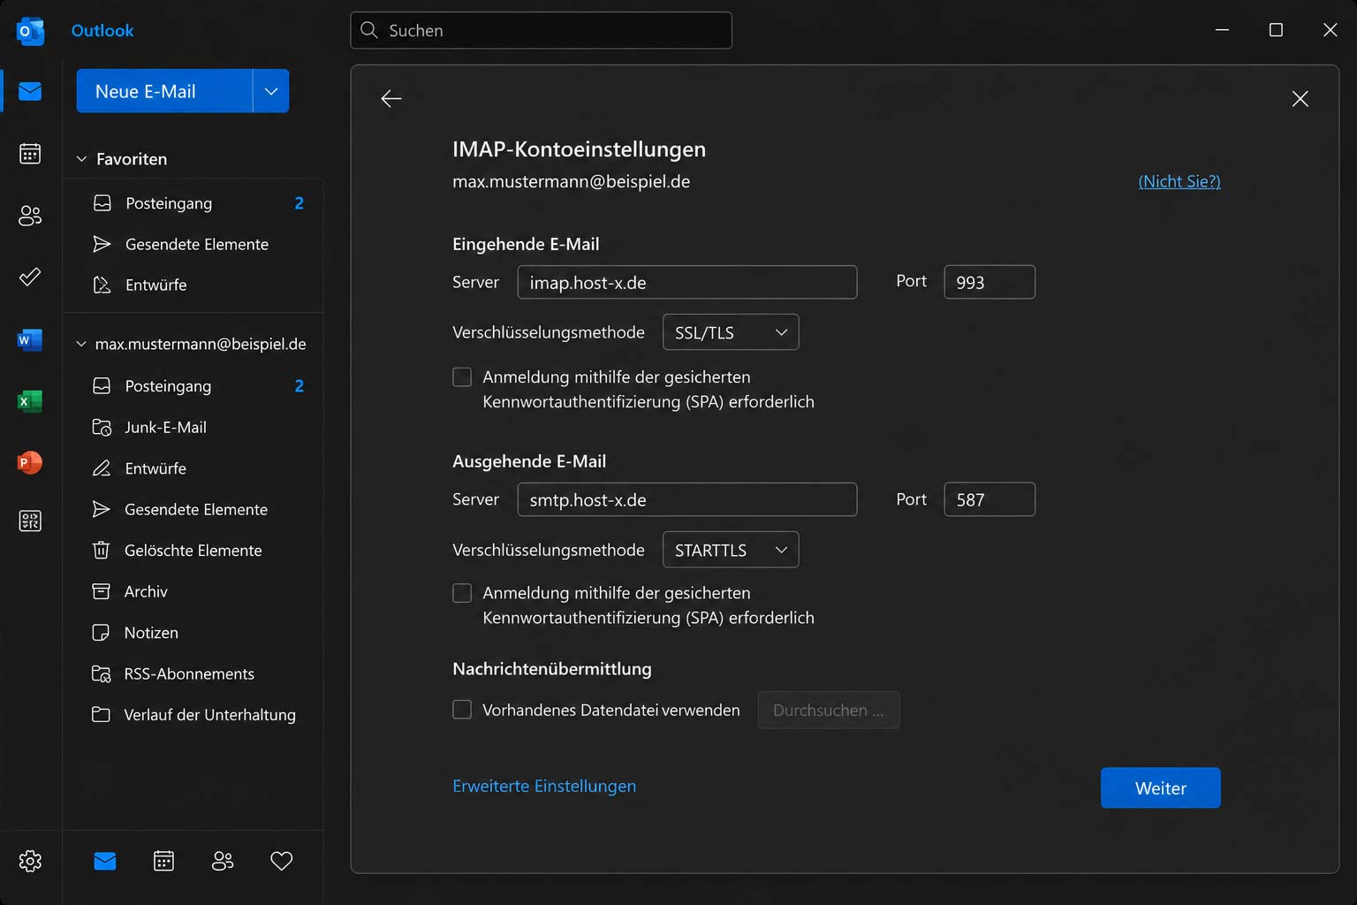Open Favoriten Entwürfe folder
This screenshot has width=1357, height=905.
(x=193, y=285)
